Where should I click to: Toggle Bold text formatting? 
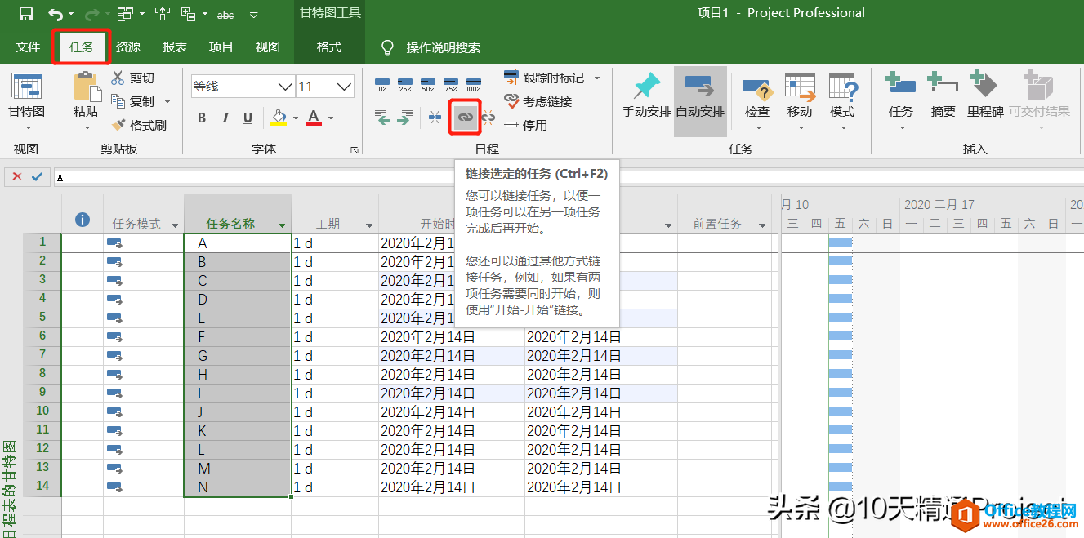tap(202, 118)
